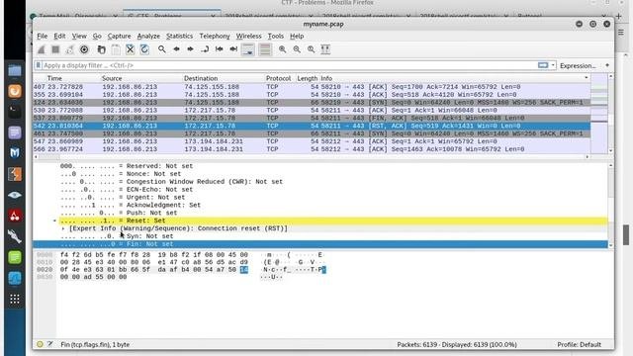Restart the current capture from the toolbar
The width and height of the screenshot is (633, 356).
coord(70,49)
